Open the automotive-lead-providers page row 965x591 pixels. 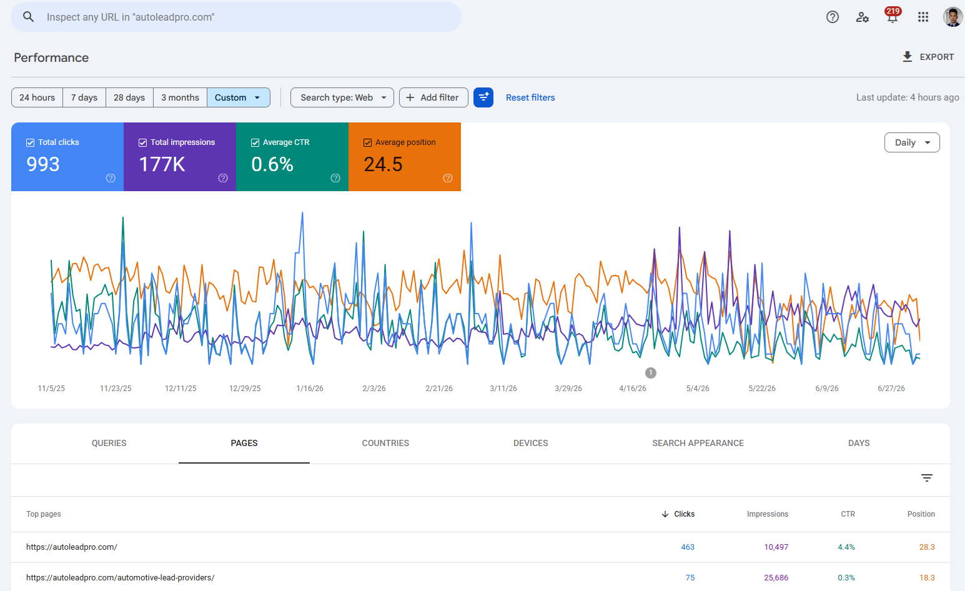pyautogui.click(x=480, y=578)
